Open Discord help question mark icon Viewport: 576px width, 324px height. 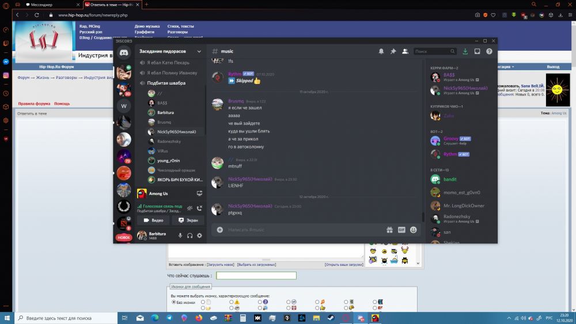tap(489, 51)
